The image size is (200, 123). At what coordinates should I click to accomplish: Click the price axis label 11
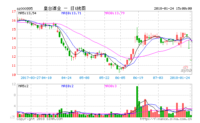[x=14, y=66]
